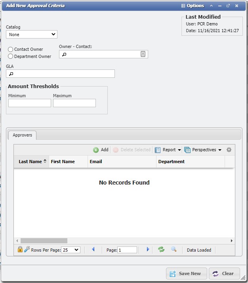The image size is (248, 283).
Task: Click the dialog resize grip handle
Action: click(243, 277)
